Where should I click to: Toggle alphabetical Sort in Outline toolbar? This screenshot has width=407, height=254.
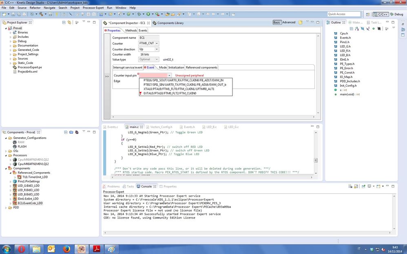click(357, 28)
